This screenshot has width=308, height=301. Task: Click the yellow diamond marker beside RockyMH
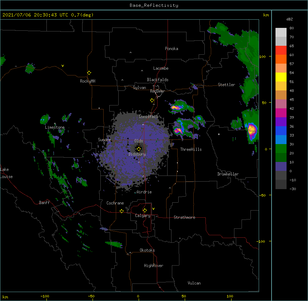89,73
